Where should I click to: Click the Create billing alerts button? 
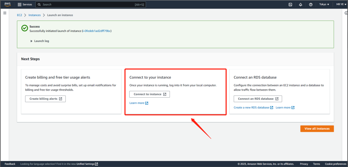[45, 99]
